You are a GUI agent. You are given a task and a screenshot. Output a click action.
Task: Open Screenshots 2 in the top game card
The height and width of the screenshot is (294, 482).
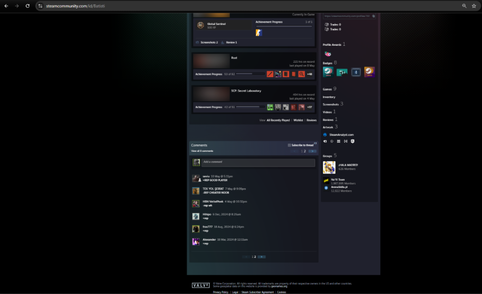pos(209,42)
